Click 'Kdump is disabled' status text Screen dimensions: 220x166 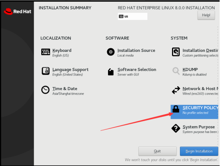194,75
